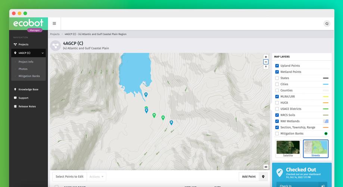Reset map compass bearing
343x187 pixels.
click(266, 67)
